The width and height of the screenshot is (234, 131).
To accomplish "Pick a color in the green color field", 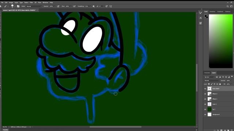I will point(220,41).
